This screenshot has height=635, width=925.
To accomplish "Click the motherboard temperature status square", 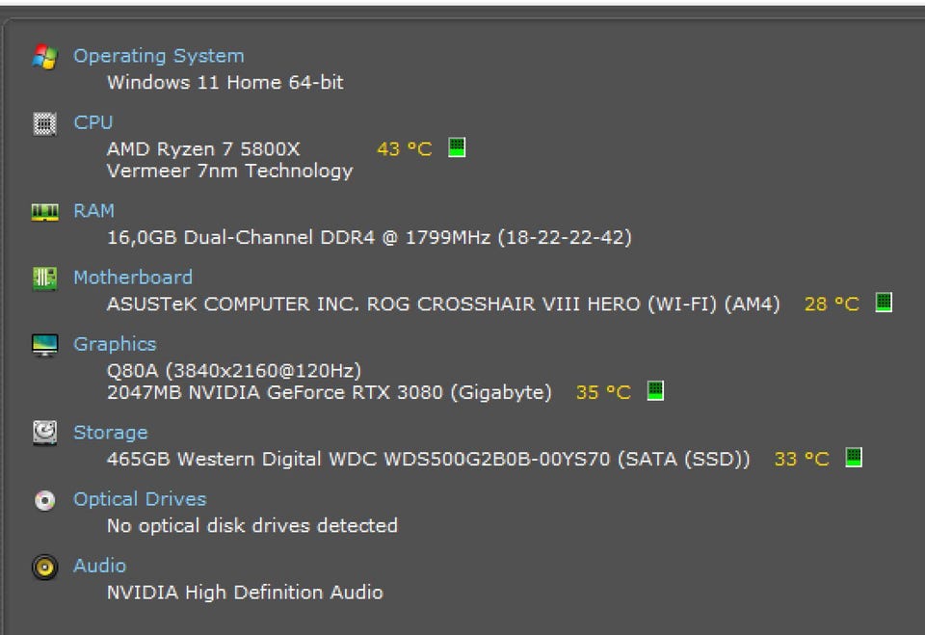I will point(884,303).
